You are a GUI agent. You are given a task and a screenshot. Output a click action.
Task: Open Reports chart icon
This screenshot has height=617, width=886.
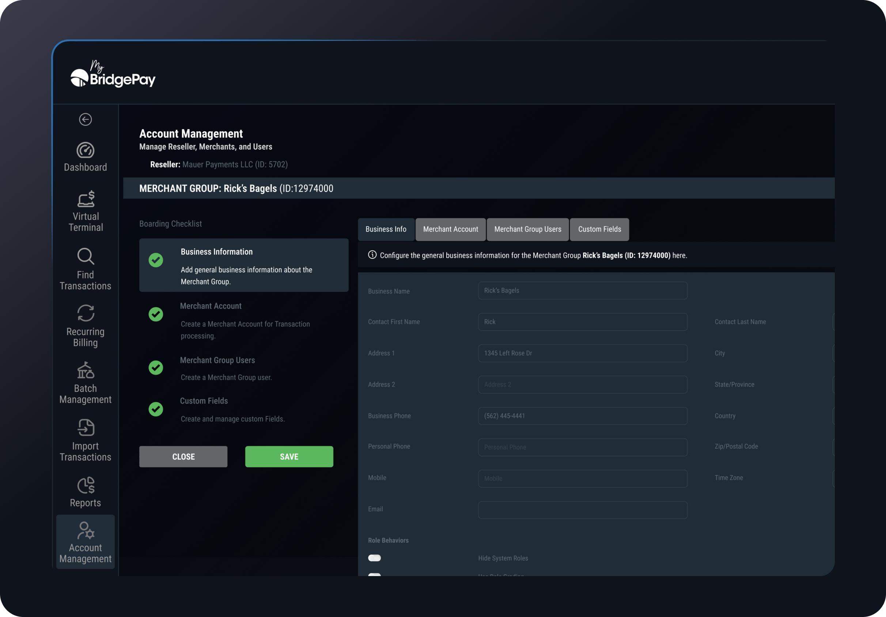(86, 485)
